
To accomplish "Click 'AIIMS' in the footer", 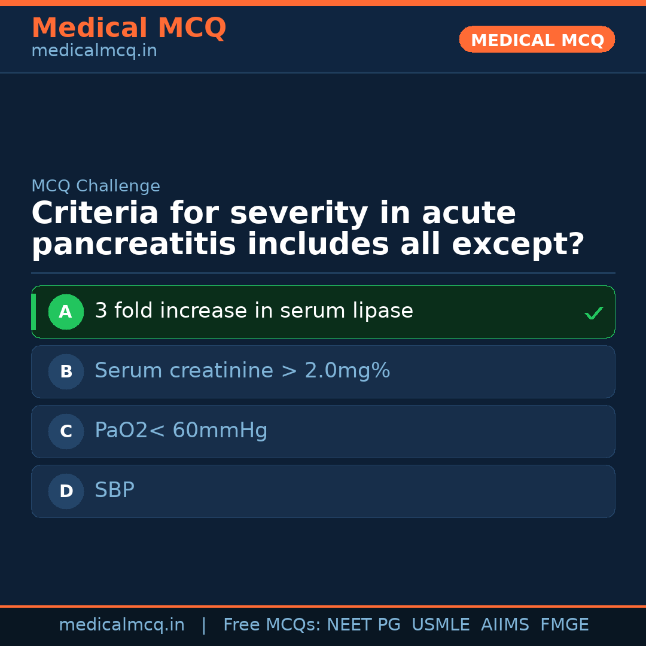I will coord(505,625).
